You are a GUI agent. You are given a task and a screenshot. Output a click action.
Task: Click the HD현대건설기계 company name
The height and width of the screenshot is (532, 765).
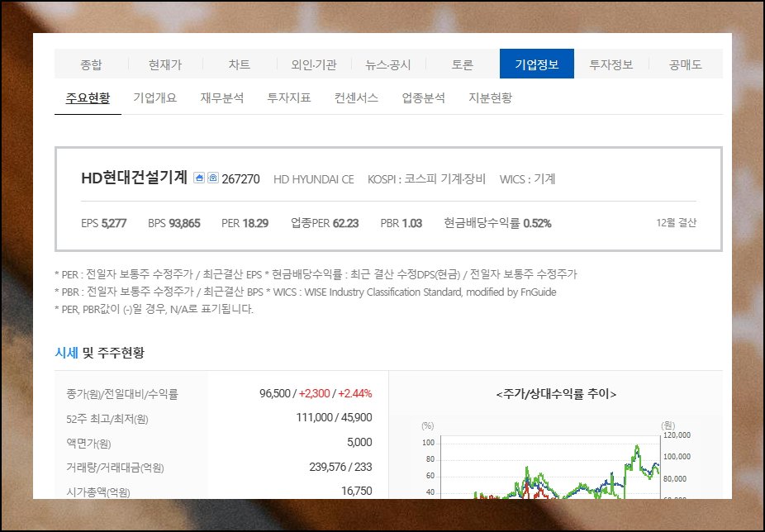(x=135, y=178)
